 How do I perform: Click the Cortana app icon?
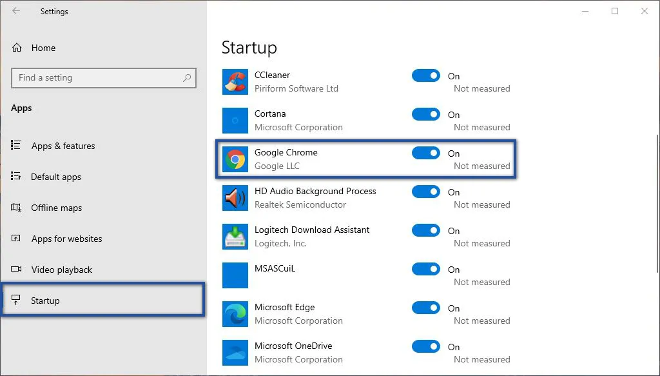point(235,120)
